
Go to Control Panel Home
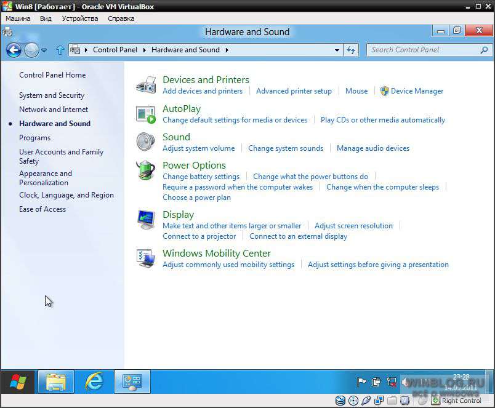[x=52, y=75]
